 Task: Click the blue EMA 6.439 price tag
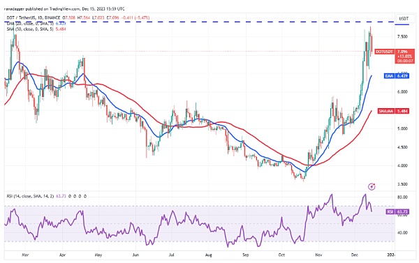pyautogui.click(x=396, y=76)
